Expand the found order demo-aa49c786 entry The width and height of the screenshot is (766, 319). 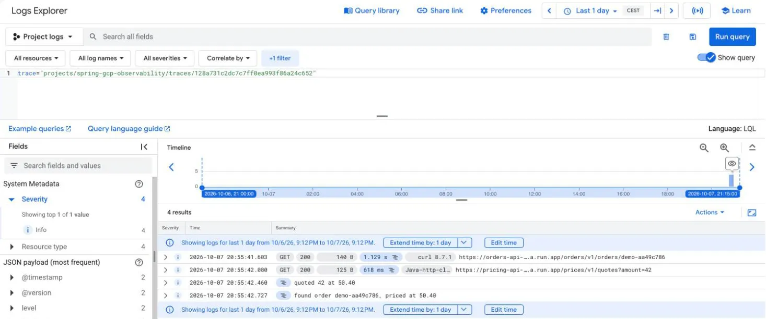click(166, 296)
